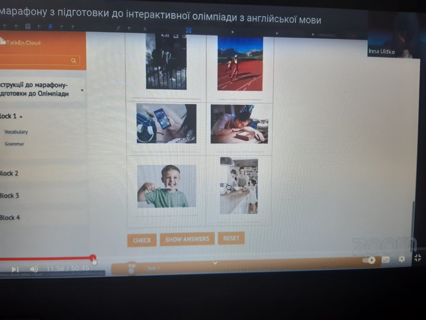Image resolution: width=426 pixels, height=320 pixels.
Task: Open the chevron above the task bar
Action: pyautogui.click(x=215, y=263)
